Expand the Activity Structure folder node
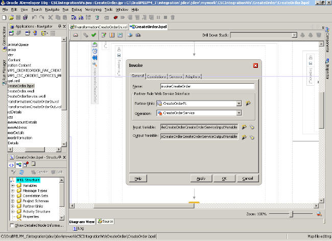The image size is (332, 241). coord(13,211)
